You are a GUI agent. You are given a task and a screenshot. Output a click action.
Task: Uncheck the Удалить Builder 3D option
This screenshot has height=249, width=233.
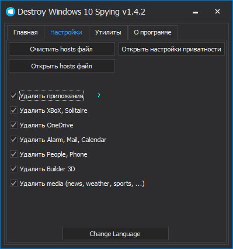point(13,169)
